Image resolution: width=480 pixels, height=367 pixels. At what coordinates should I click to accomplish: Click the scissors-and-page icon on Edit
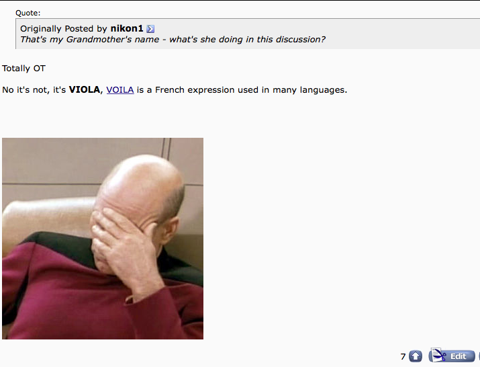[x=438, y=355]
